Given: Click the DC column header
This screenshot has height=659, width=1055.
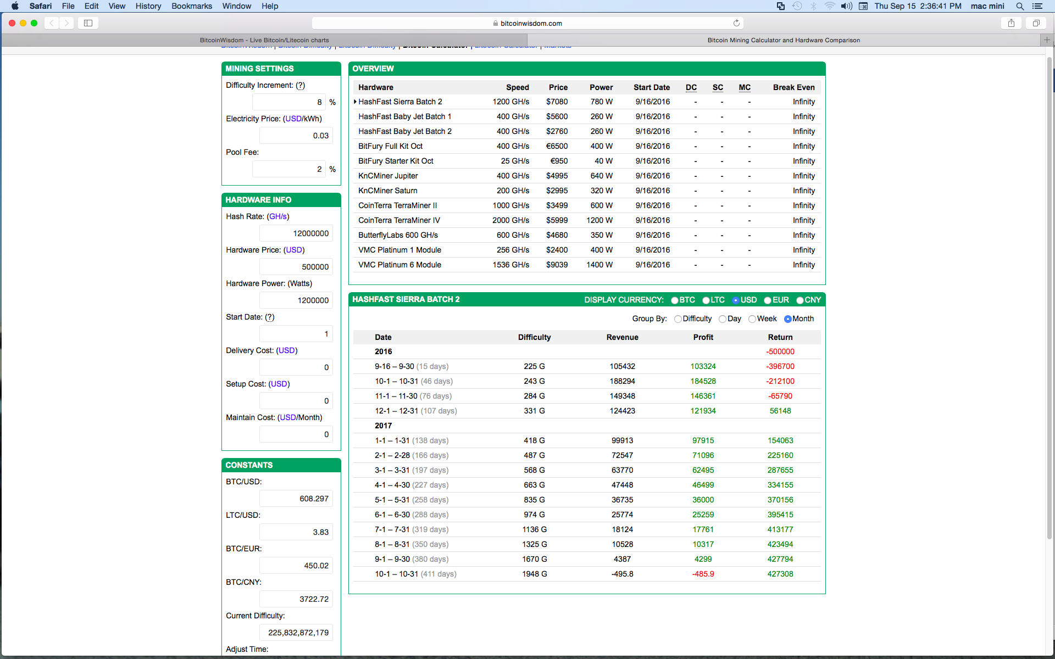Looking at the screenshot, I should point(691,87).
